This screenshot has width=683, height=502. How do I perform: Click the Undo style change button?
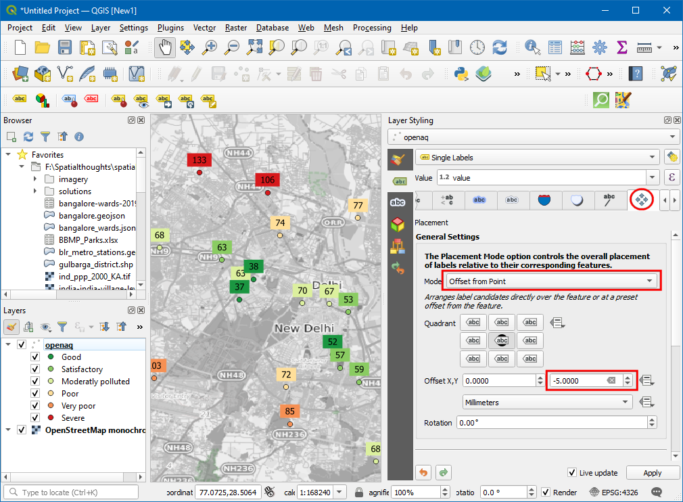click(x=424, y=473)
